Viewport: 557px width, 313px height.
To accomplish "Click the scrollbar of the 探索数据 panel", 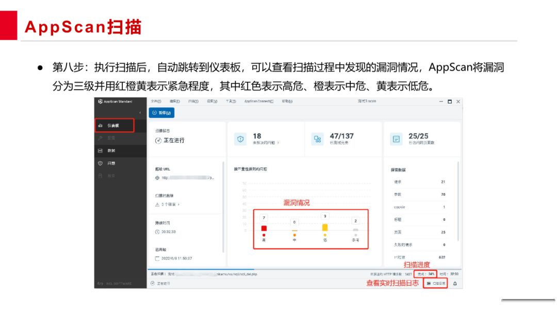I will [x=458, y=201].
